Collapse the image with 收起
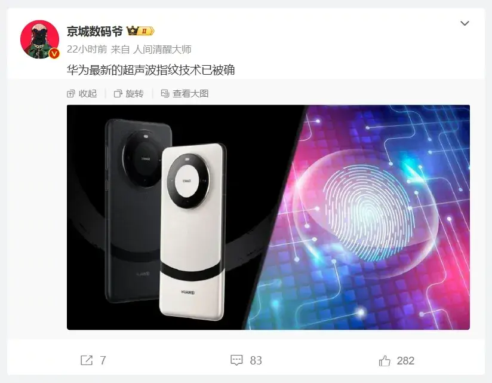492x383 pixels. [x=82, y=94]
